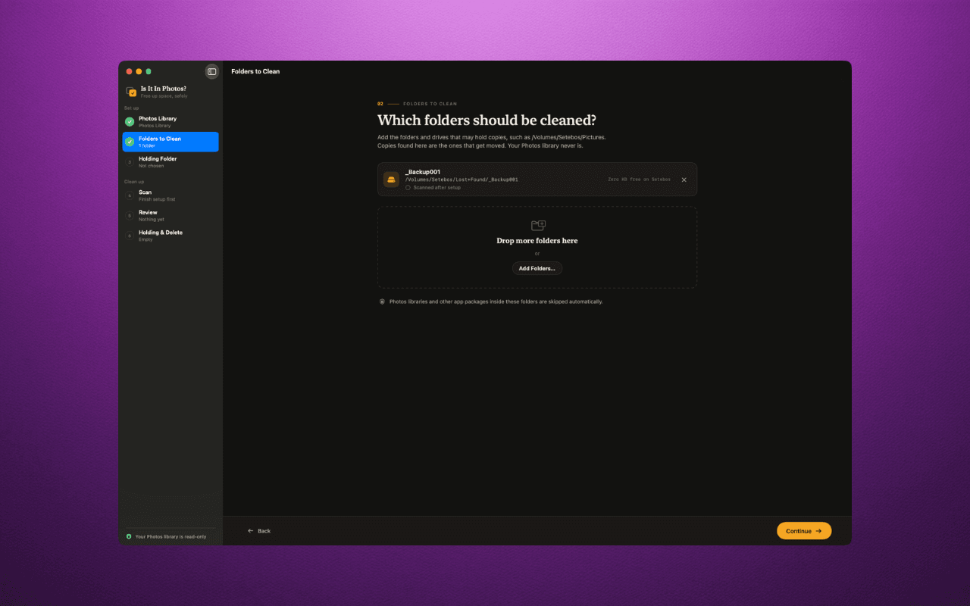Image resolution: width=970 pixels, height=606 pixels.
Task: Click the green checkmark next to Photos Library
Action: [x=130, y=122]
